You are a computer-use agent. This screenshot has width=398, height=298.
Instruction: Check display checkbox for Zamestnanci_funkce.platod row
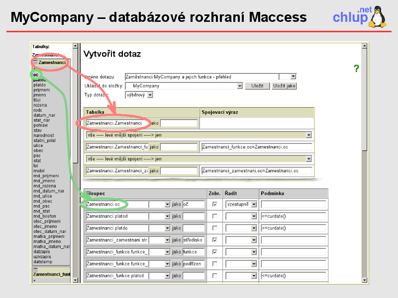(215, 276)
